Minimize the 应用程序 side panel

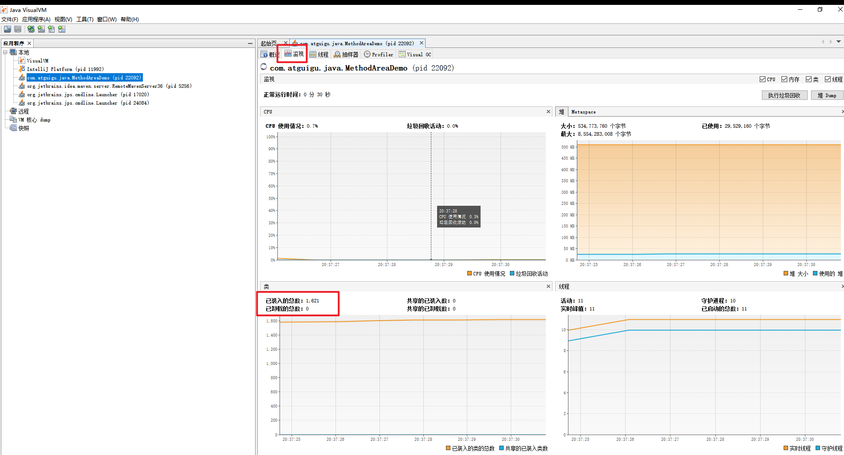250,43
